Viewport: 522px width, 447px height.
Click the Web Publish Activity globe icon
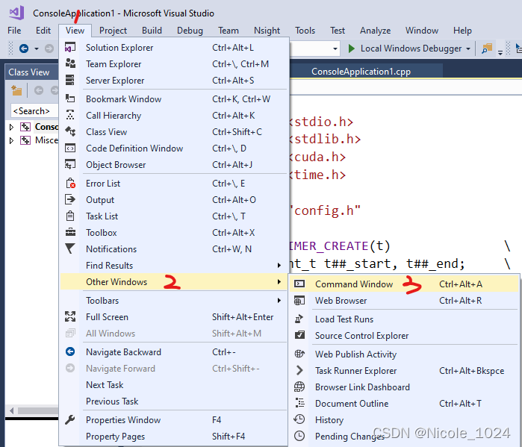(299, 354)
